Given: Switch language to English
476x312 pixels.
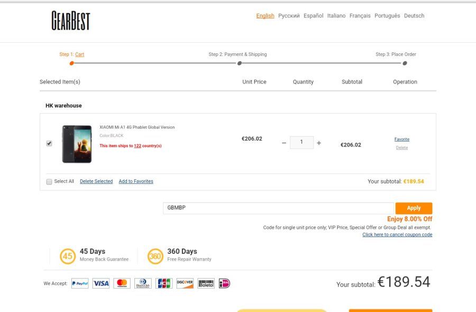Looking at the screenshot, I should [x=265, y=16].
